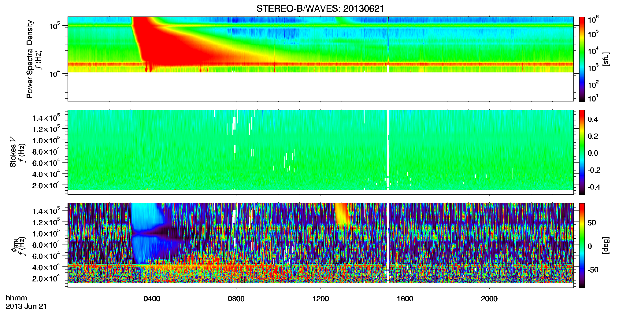This screenshot has width=641, height=330.
Task: Click the hhmm axis units label
Action: point(17,298)
